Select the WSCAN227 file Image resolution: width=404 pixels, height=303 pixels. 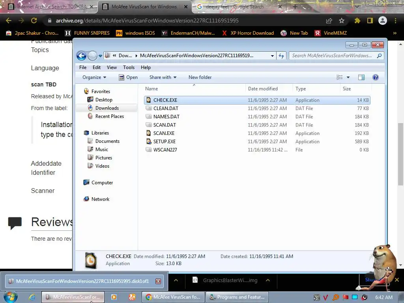click(257, 150)
